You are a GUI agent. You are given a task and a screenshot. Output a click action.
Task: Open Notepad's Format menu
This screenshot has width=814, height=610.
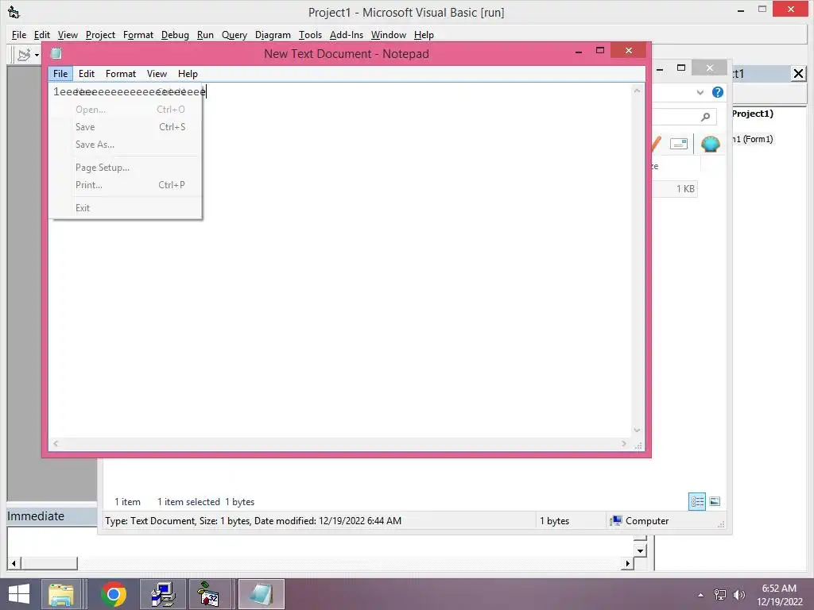(x=121, y=74)
